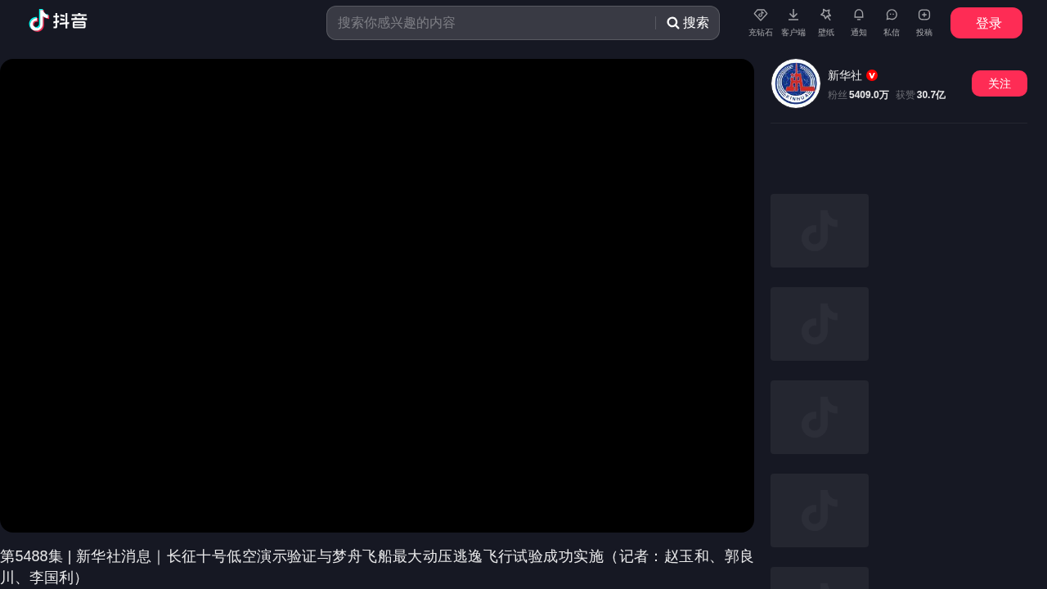Open the second recommended video thumbnail
This screenshot has height=589, width=1047.
click(819, 324)
